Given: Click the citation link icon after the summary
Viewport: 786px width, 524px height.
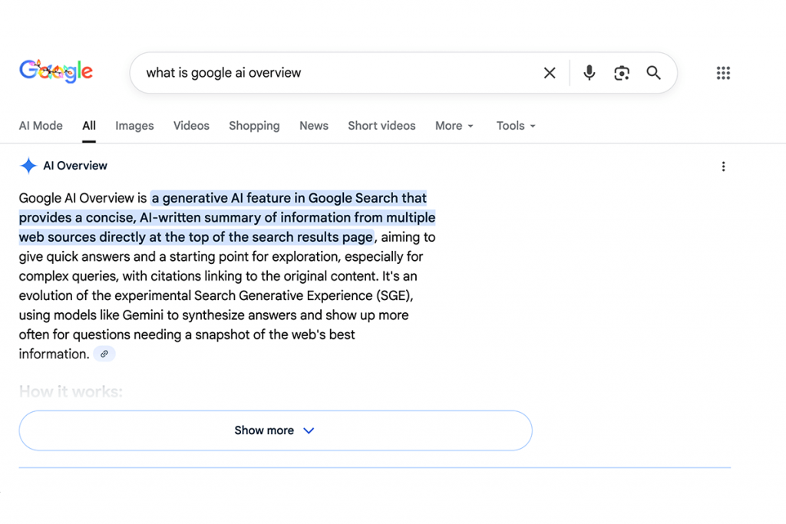Looking at the screenshot, I should point(104,354).
